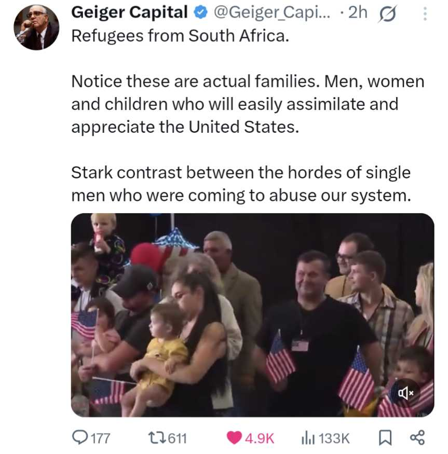Play the embedded video
The width and height of the screenshot is (448, 454).
coord(252,315)
